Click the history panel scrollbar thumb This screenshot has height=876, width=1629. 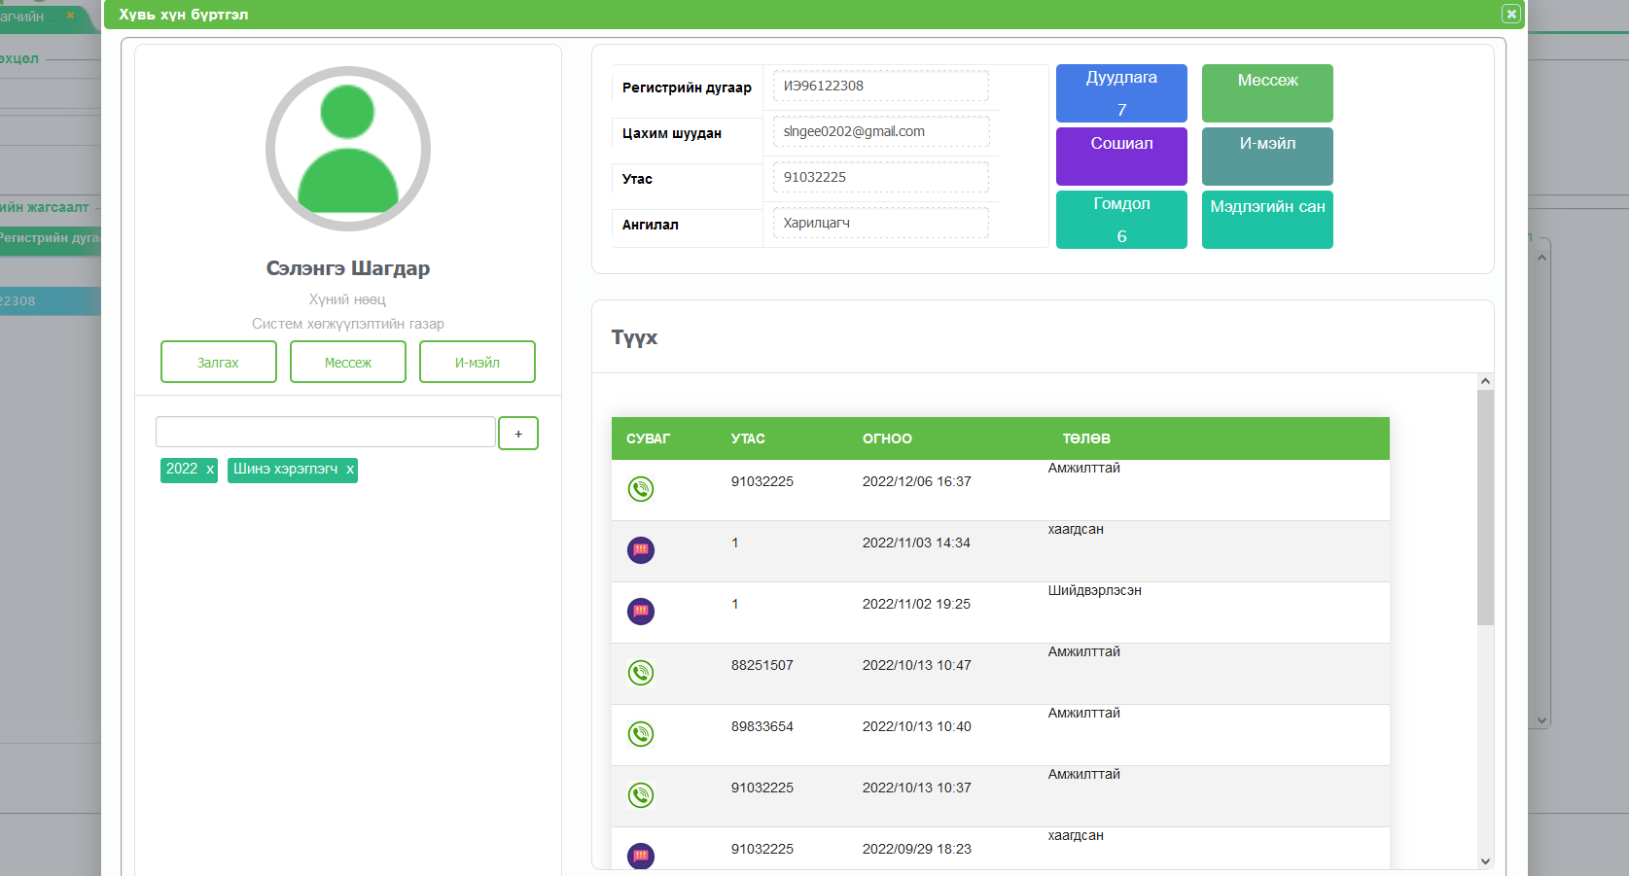tap(1485, 507)
